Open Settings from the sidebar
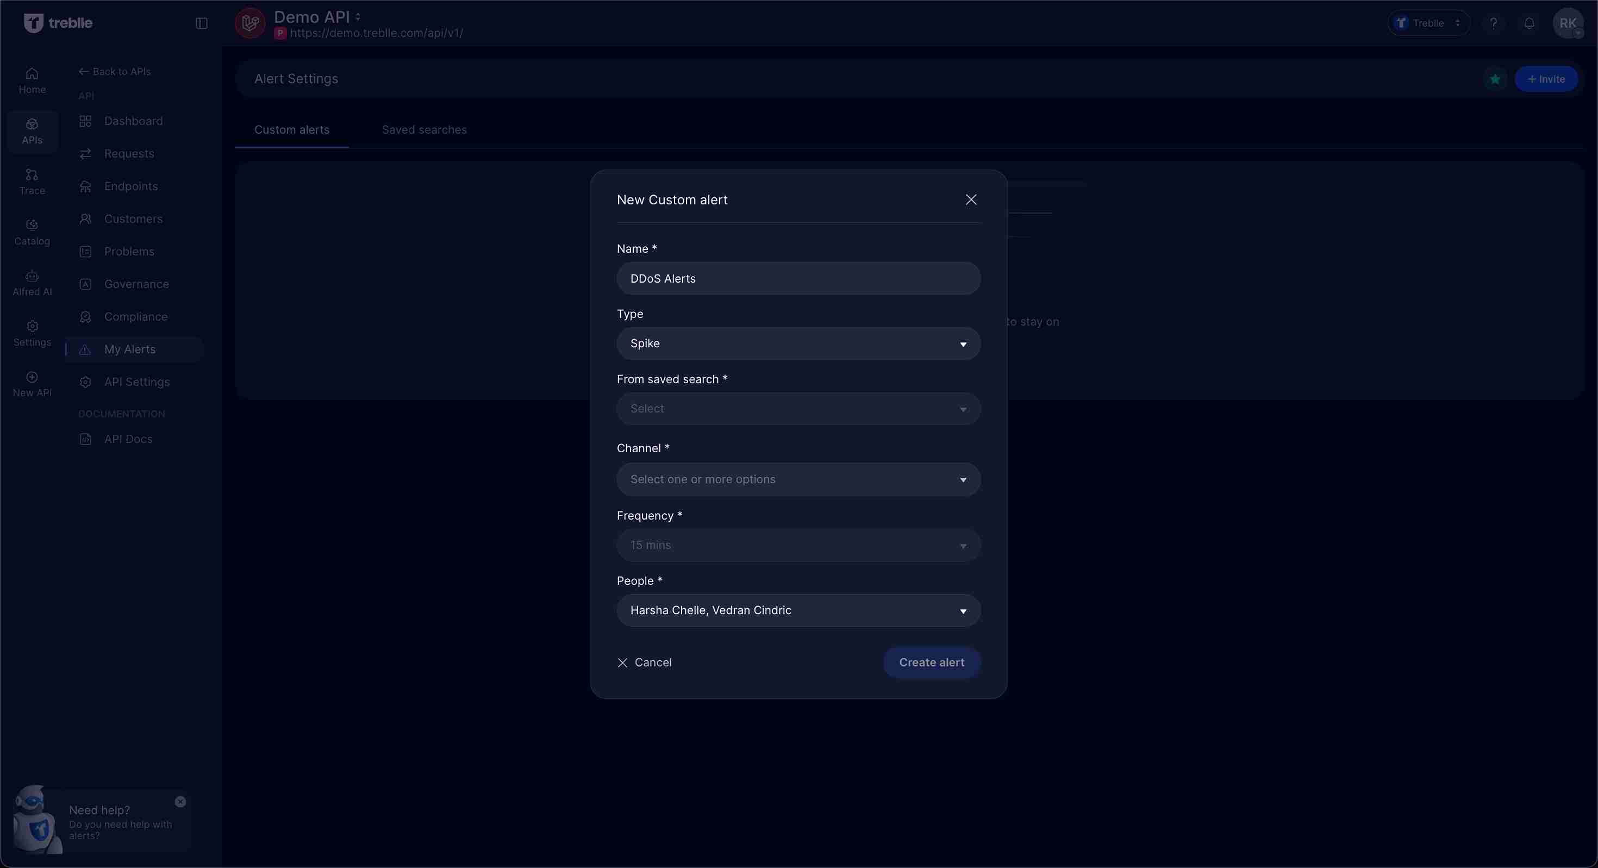Viewport: 1598px width, 868px height. pos(32,333)
